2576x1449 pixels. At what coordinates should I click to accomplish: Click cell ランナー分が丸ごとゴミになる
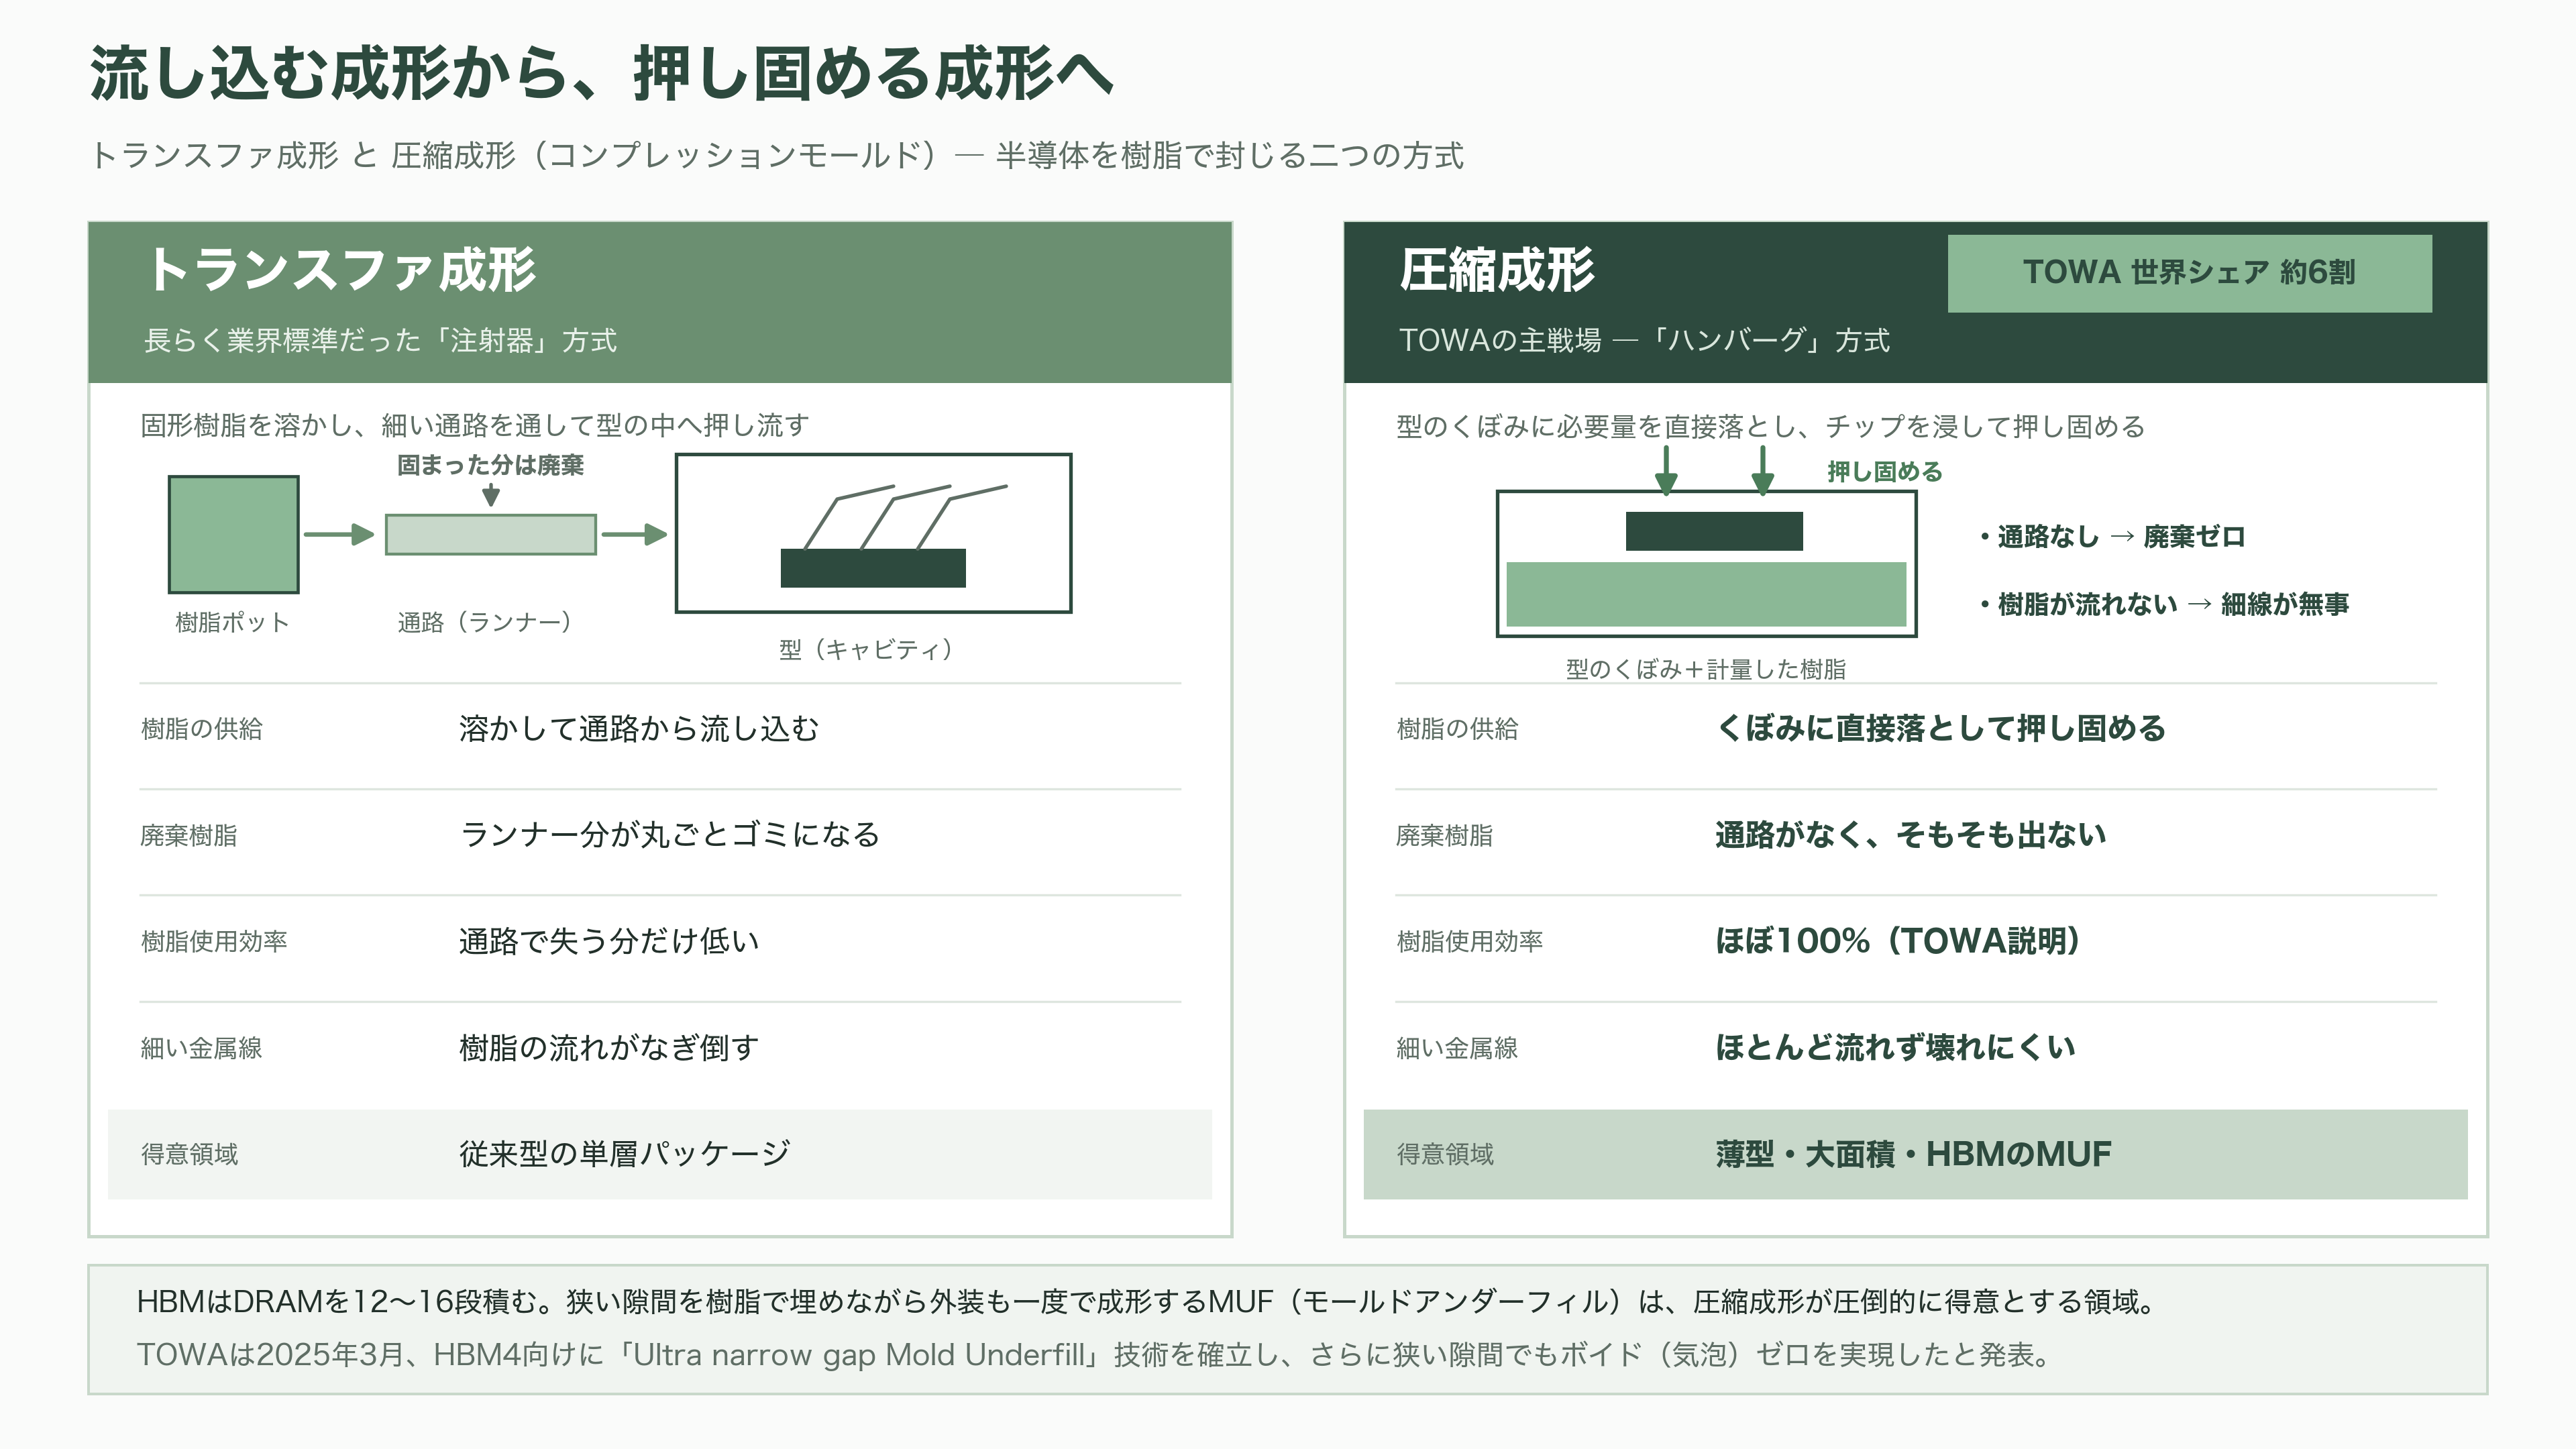coord(669,834)
